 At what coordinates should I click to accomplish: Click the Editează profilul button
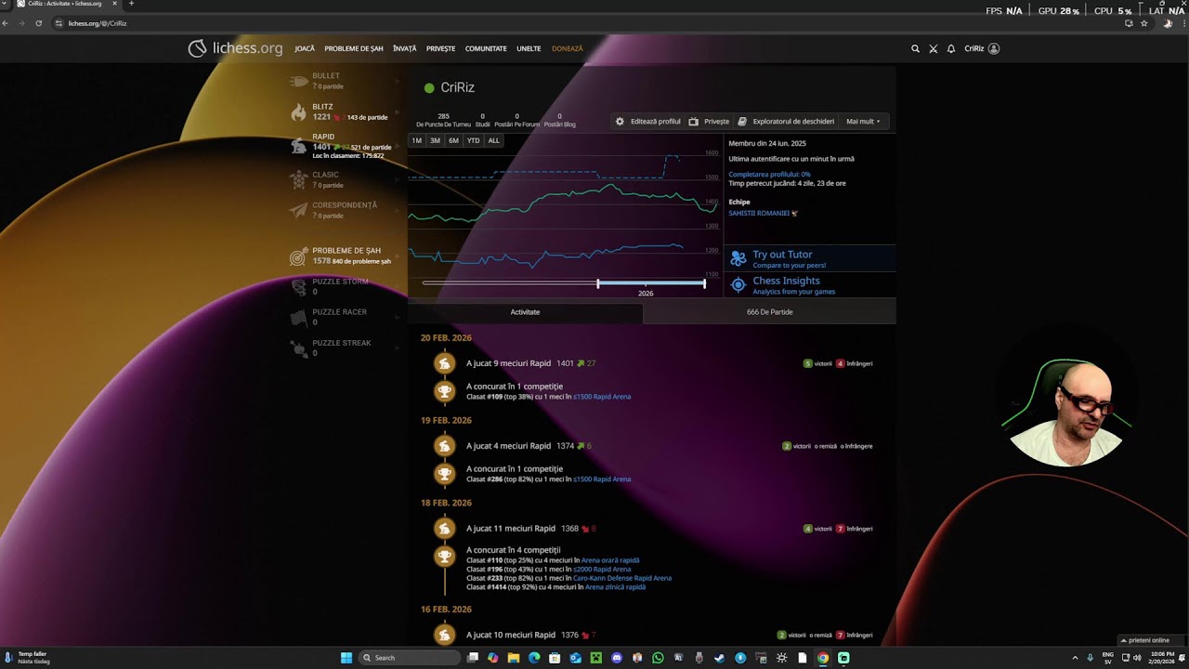coord(648,122)
